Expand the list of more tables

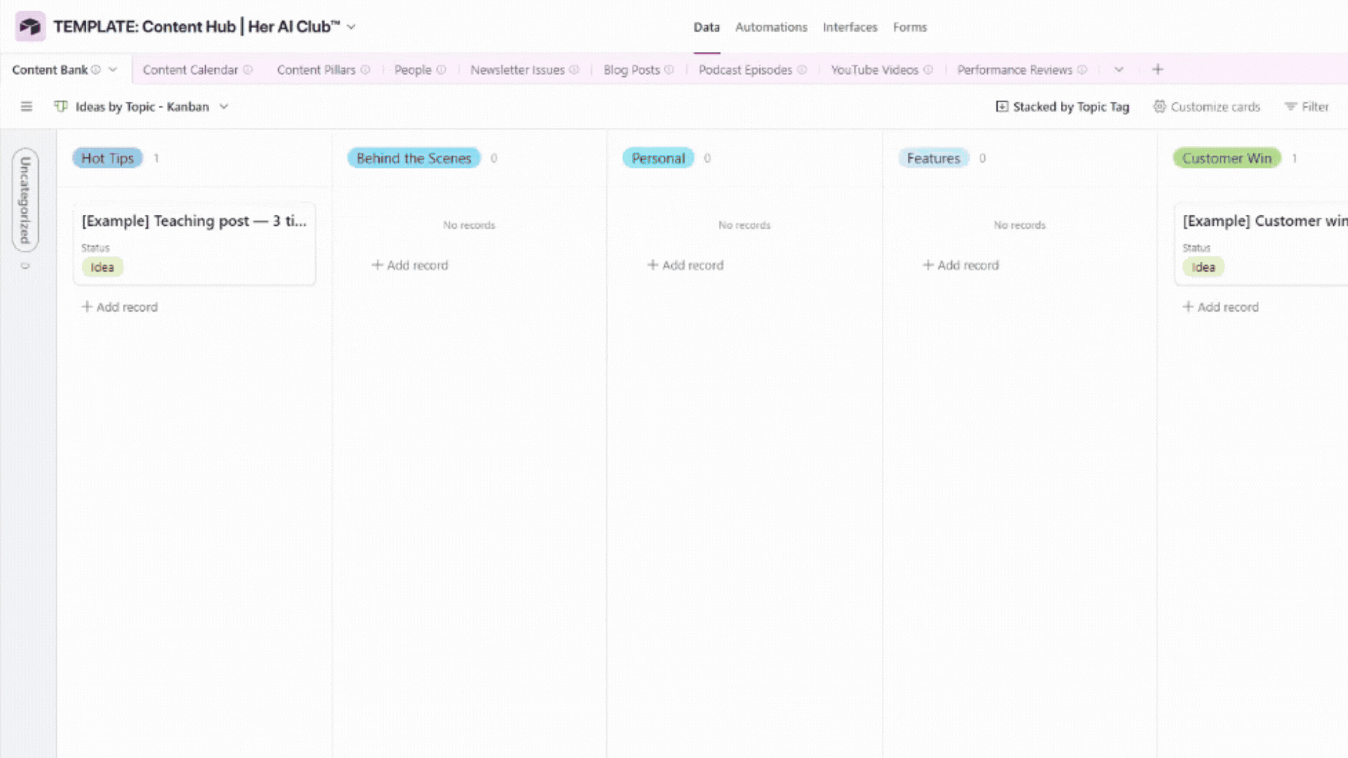[x=1119, y=69]
